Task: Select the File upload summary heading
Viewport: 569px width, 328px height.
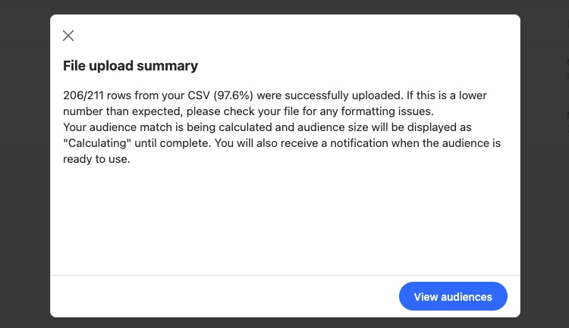Action: coord(130,66)
